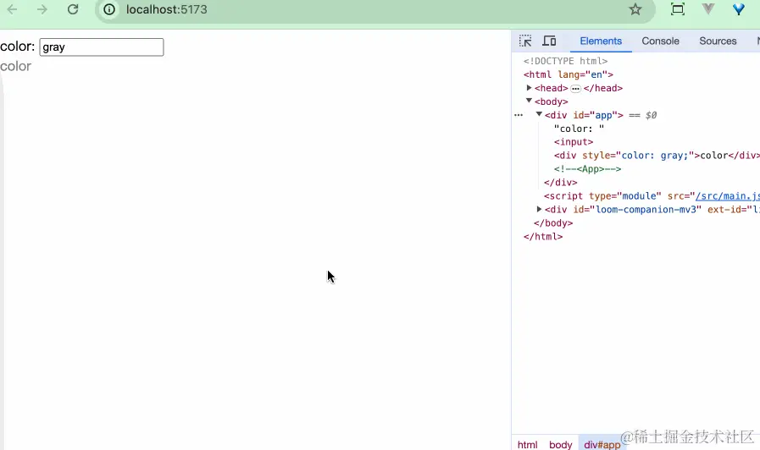The image size is (760, 450).
Task: Open the blue V extension icon
Action: (738, 9)
